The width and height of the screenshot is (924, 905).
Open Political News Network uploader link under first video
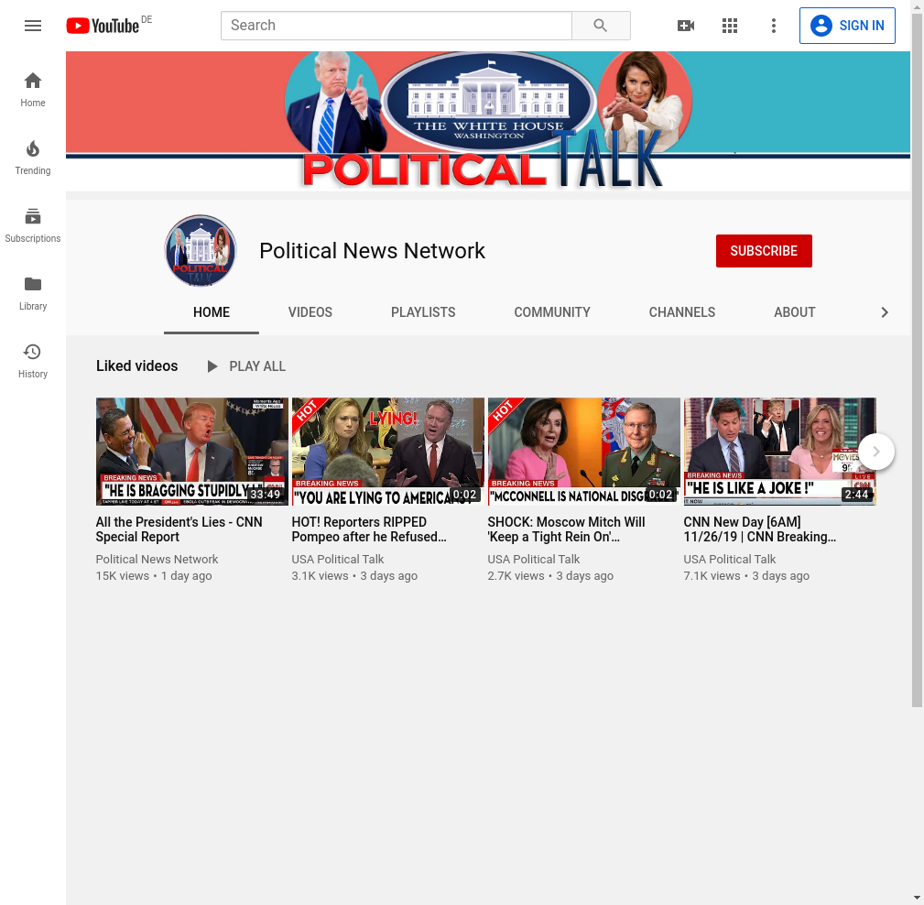157,559
